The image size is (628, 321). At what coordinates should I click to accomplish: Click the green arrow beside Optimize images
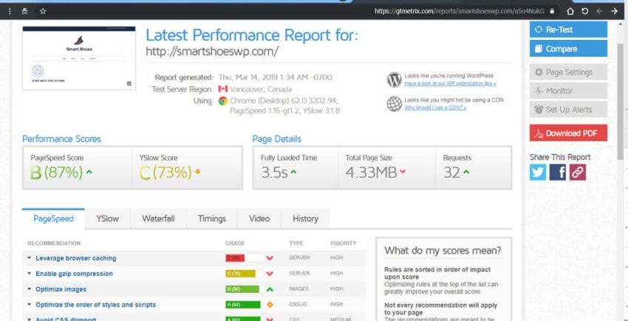point(270,289)
